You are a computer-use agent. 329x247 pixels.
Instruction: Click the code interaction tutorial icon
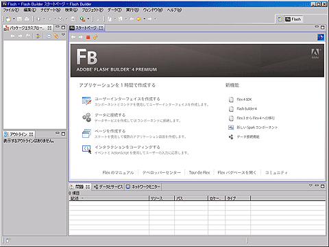[x=86, y=149]
